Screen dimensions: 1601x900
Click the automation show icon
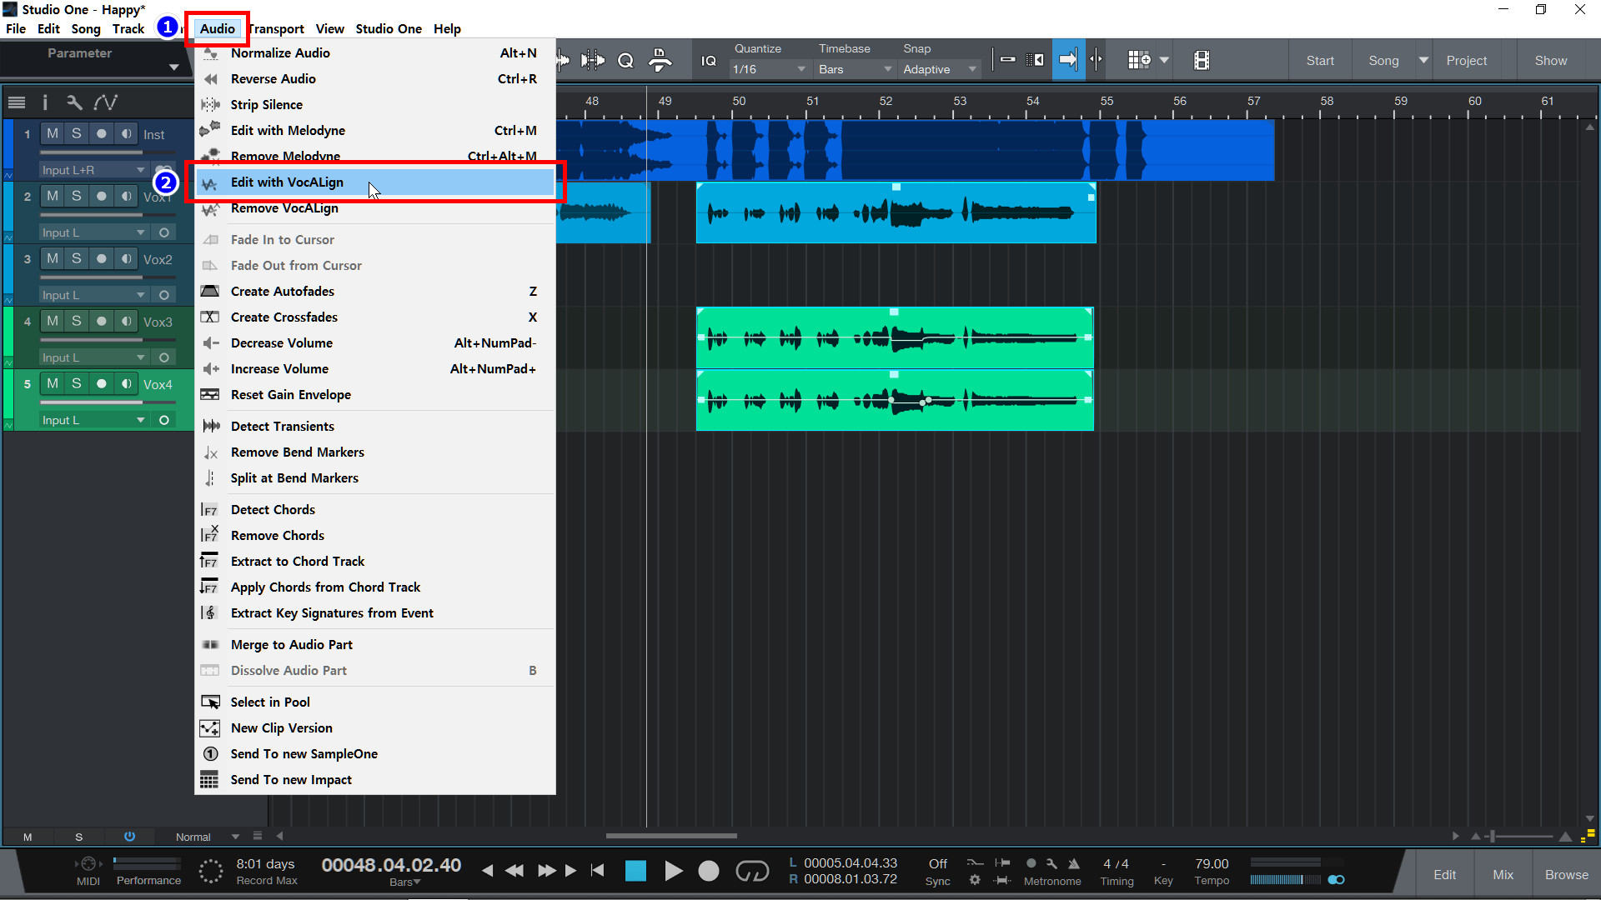tap(106, 102)
